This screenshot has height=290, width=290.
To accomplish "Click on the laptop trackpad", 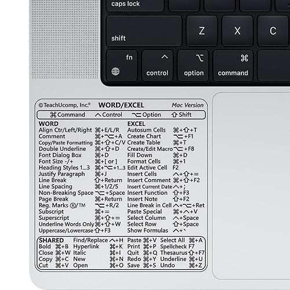I will 251,186.
